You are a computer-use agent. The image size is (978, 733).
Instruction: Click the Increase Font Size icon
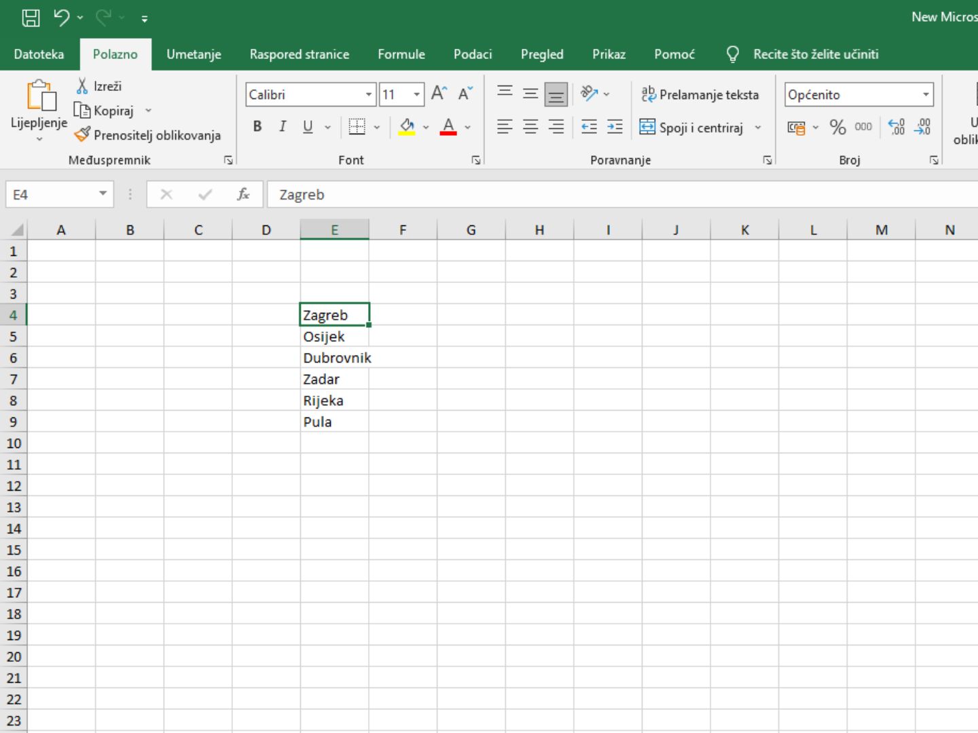coord(439,93)
